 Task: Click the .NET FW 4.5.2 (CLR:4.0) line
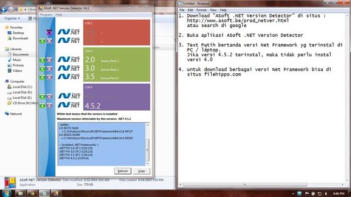pyautogui.click(x=74, y=158)
